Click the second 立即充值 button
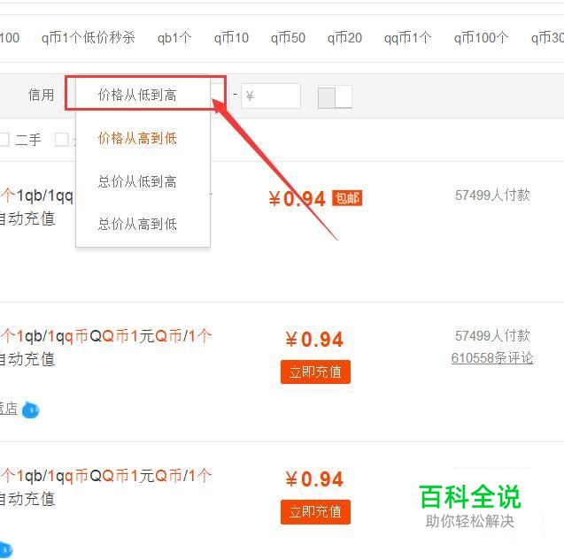Viewport: 564px width, 559px height. click(x=315, y=511)
